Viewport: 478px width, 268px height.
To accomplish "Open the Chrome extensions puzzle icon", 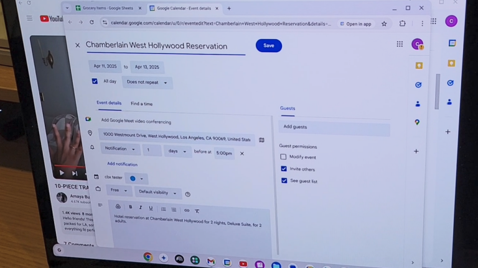I will point(403,24).
